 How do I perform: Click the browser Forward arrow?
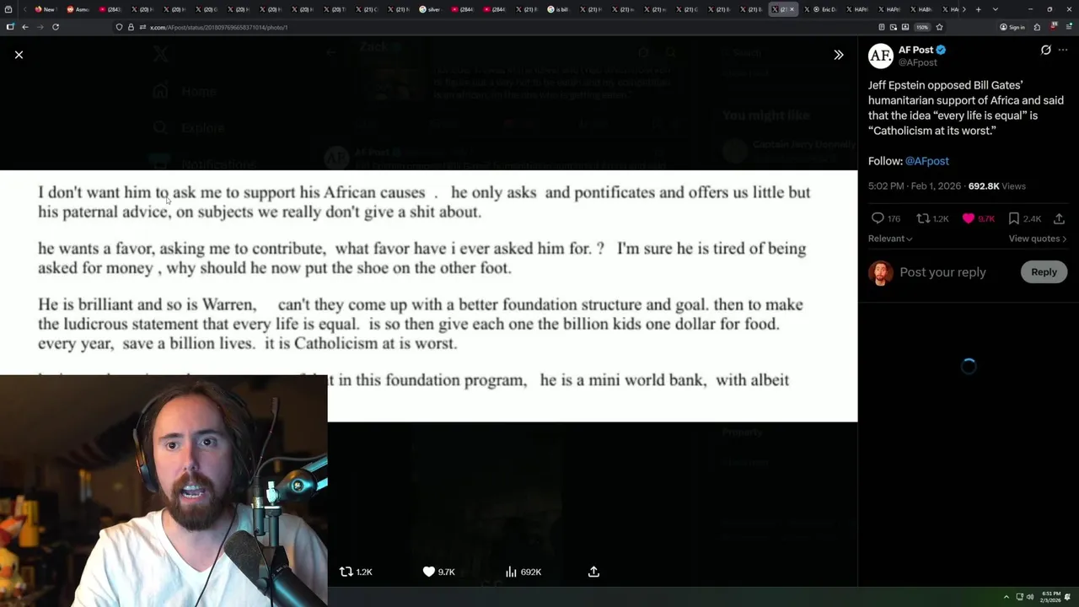40,27
